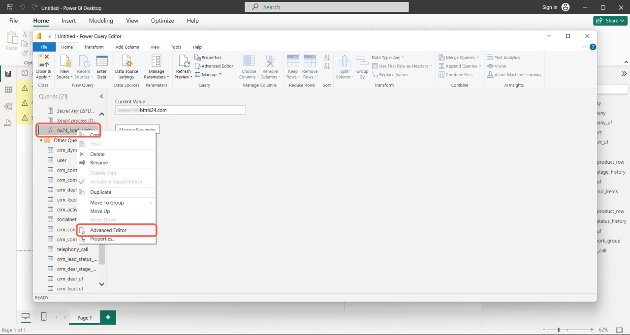Select Duplicate in the context menu
Screen dimensions: 630x335
[x=100, y=192]
